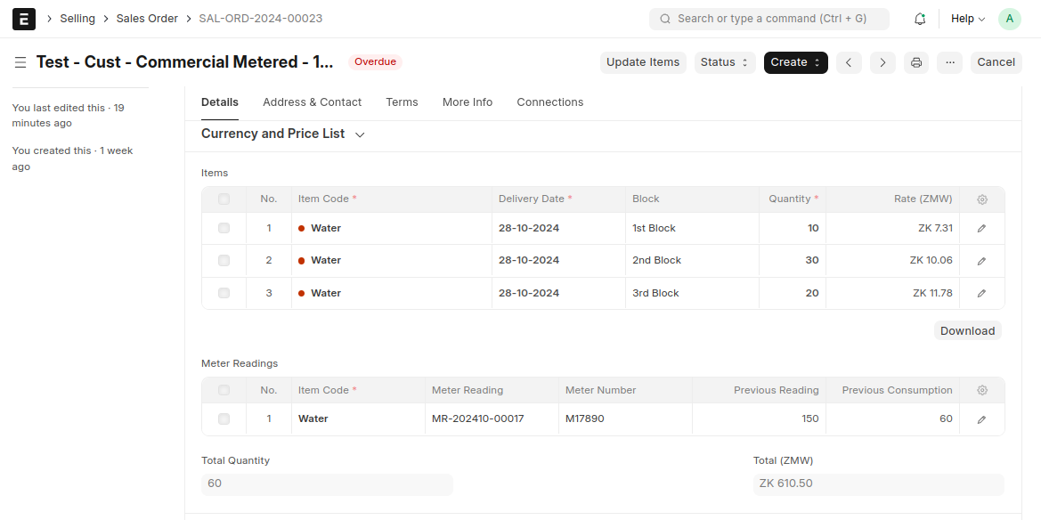Edit the 3rd Block row pencil
Viewport: 1041px width, 520px height.
point(982,294)
